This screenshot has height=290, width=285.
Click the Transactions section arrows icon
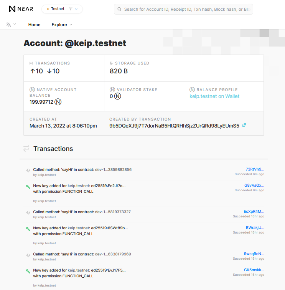tap(26, 148)
